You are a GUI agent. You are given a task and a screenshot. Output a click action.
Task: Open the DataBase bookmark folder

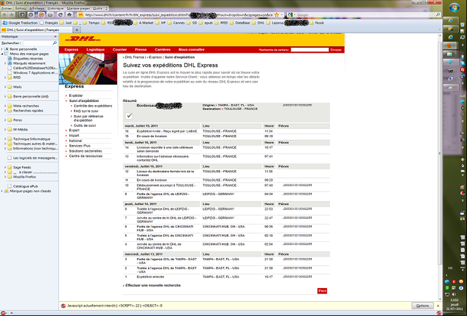(x=240, y=22)
